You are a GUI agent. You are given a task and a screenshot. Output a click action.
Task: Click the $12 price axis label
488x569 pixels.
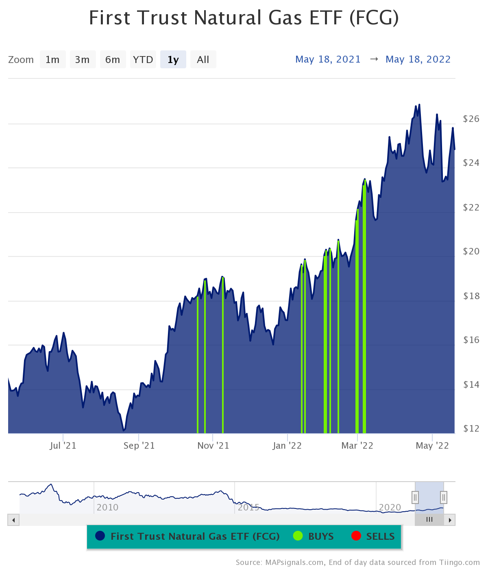click(471, 428)
